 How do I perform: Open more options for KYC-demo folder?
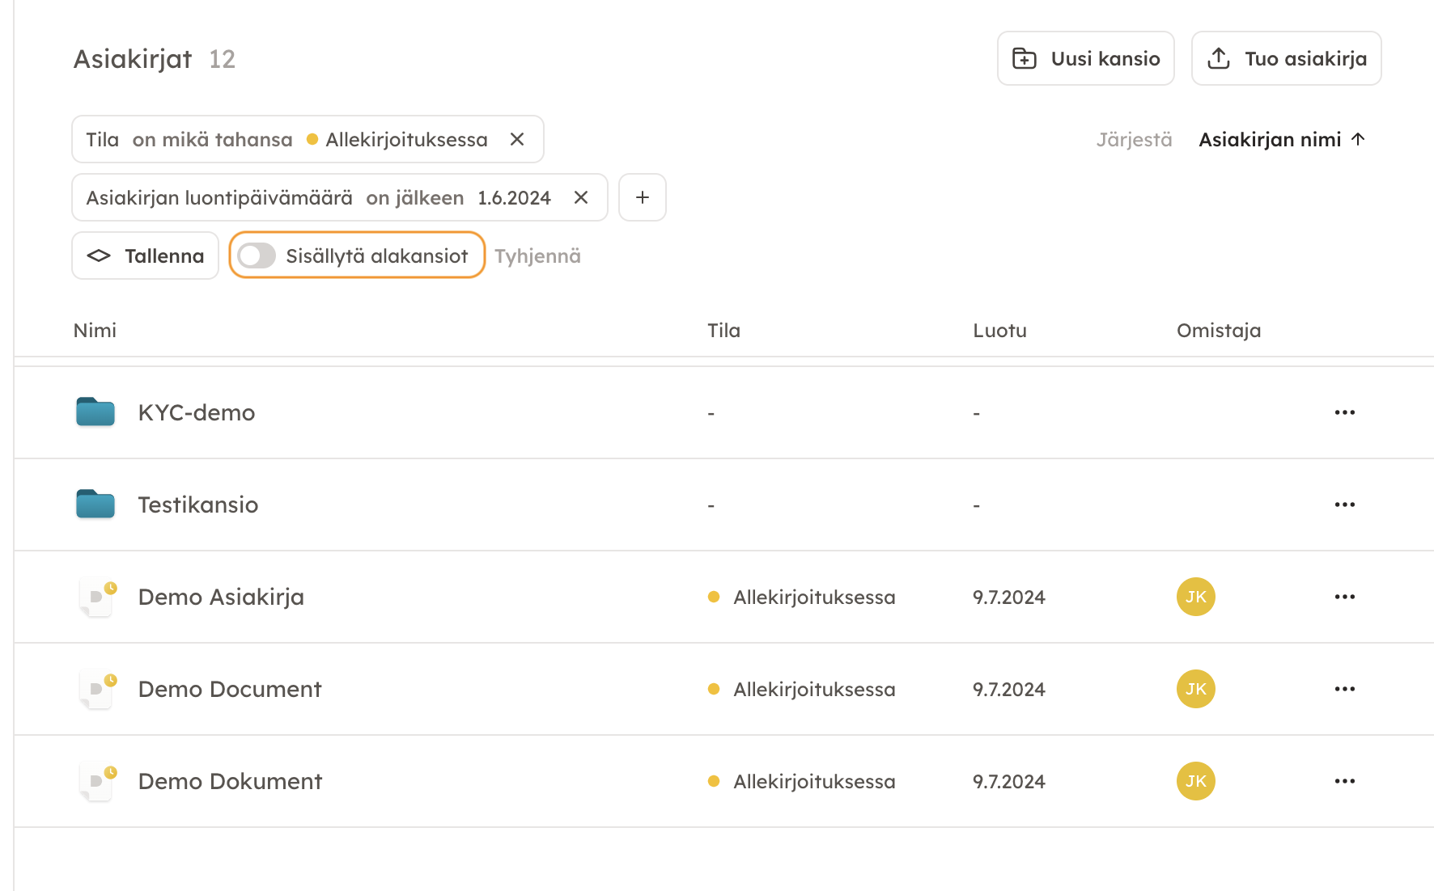coord(1344,412)
